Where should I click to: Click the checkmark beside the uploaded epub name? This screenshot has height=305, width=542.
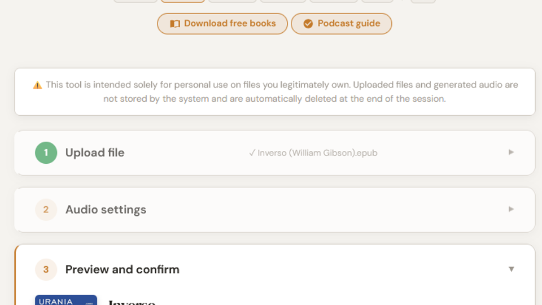point(252,152)
